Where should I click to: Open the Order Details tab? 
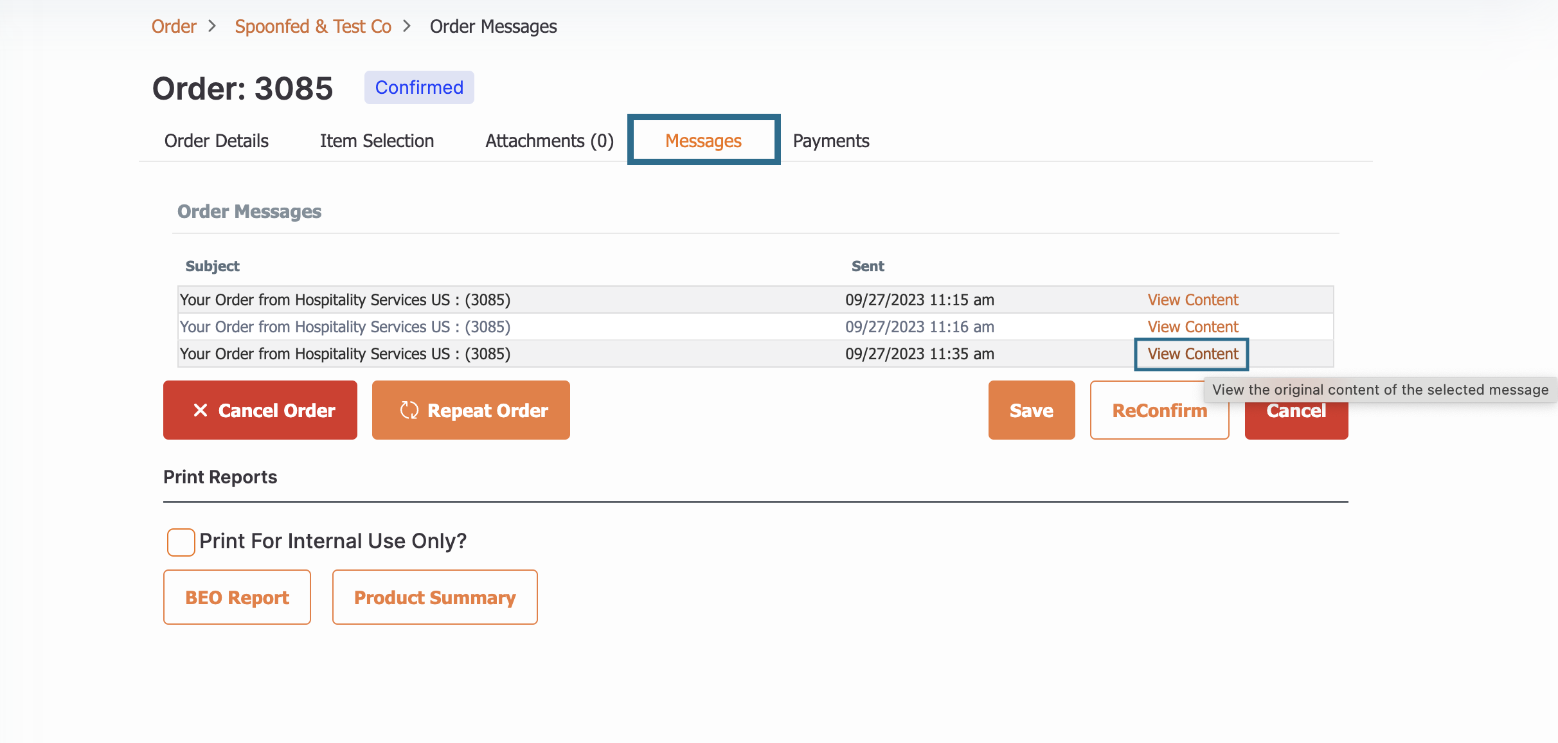[217, 141]
